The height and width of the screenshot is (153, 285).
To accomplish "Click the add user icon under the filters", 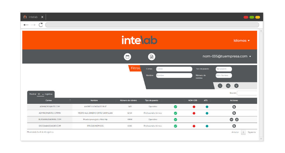I will coord(228,86).
